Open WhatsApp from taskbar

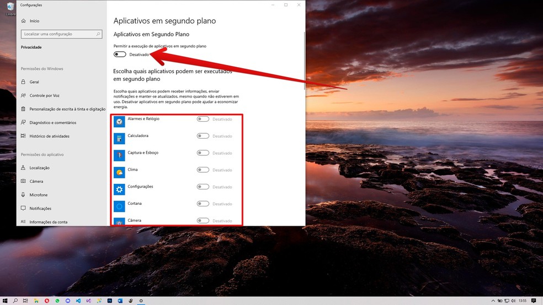point(57,301)
